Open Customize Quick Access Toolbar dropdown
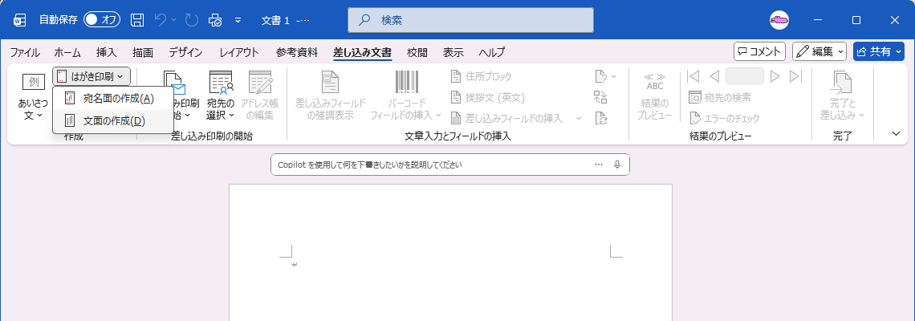The width and height of the screenshot is (915, 321). [x=238, y=20]
